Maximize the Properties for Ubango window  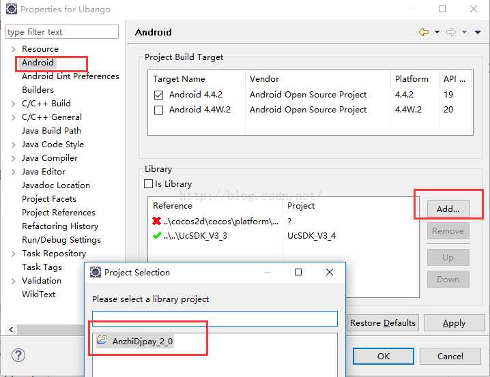tap(442, 9)
